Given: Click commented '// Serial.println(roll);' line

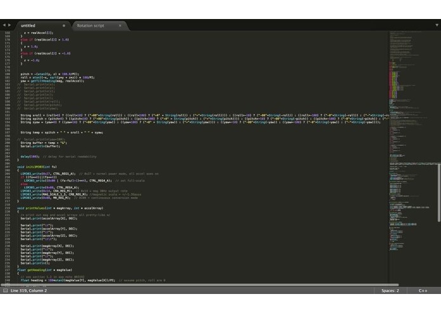Looking at the screenshot, I should click(x=39, y=101).
